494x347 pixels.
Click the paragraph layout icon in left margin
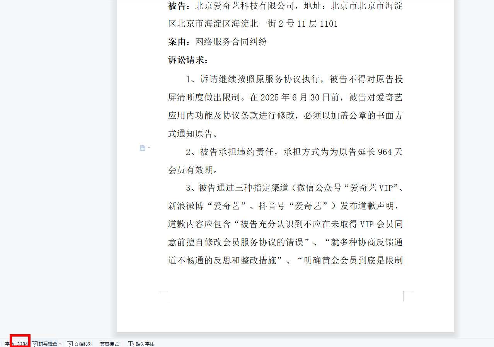(x=143, y=148)
